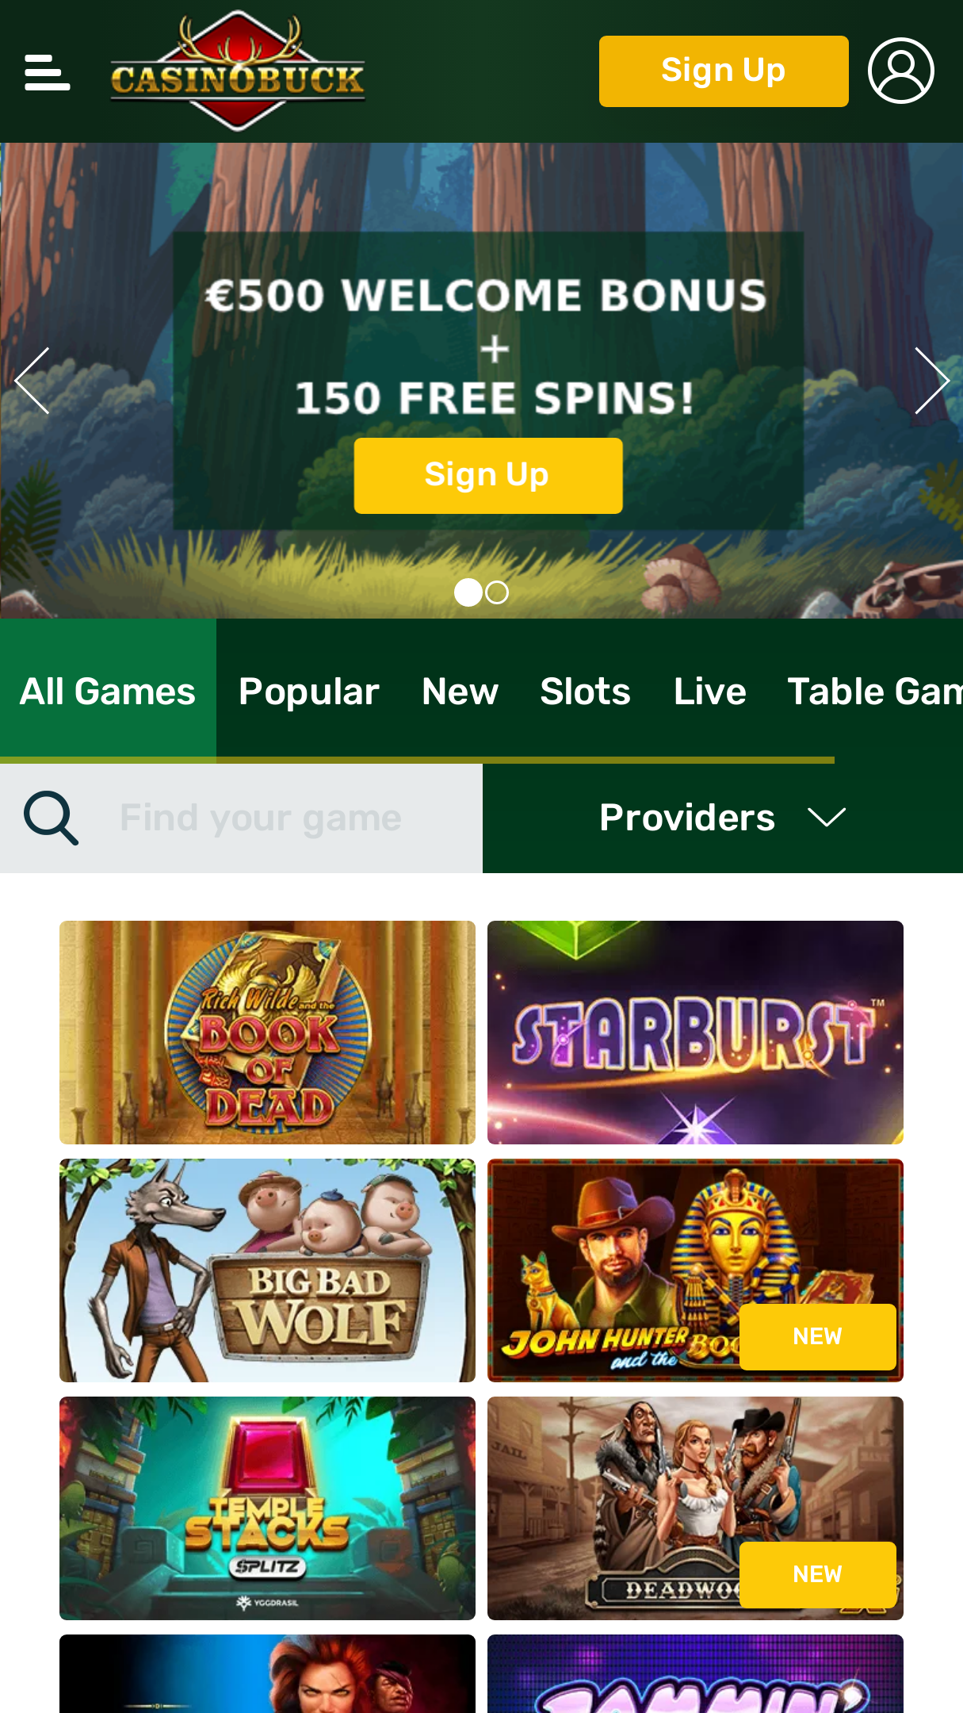Go to next banner slide arrow
The width and height of the screenshot is (963, 1713).
pyautogui.click(x=931, y=381)
